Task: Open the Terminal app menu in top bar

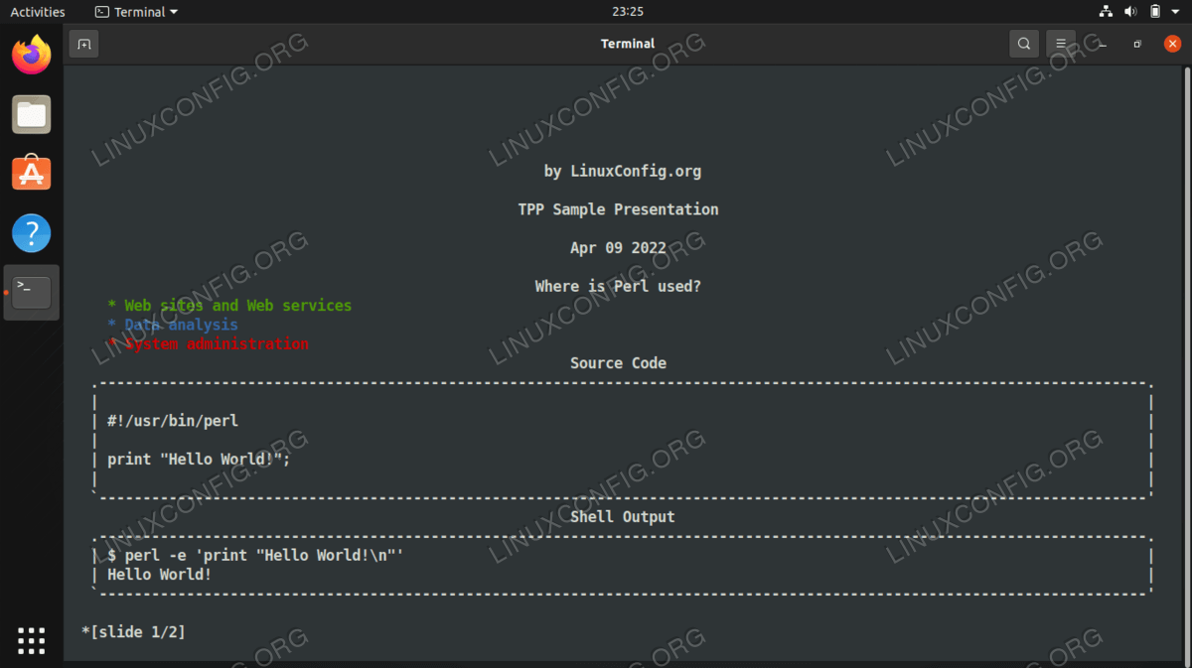Action: pyautogui.click(x=137, y=12)
